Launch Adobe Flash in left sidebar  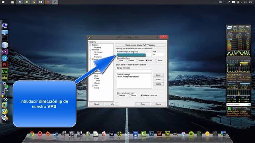click(x=4, y=65)
